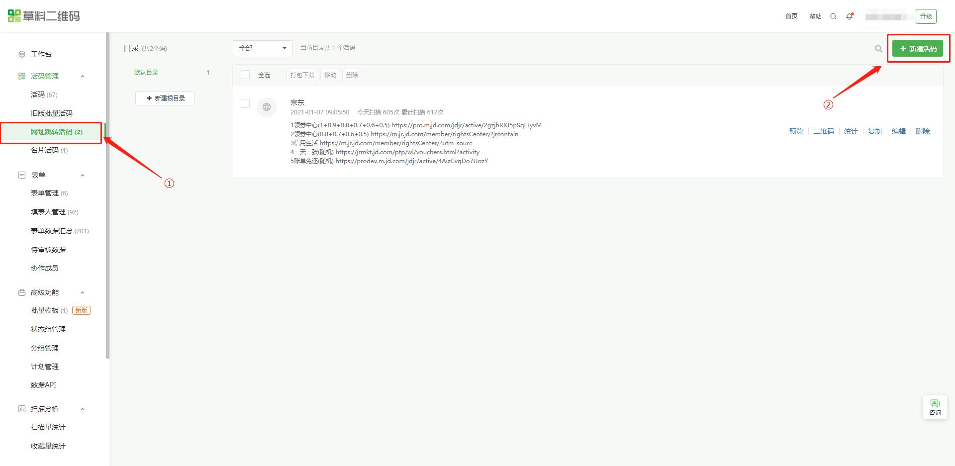Click the 移动 button
955x466 pixels.
pos(330,75)
